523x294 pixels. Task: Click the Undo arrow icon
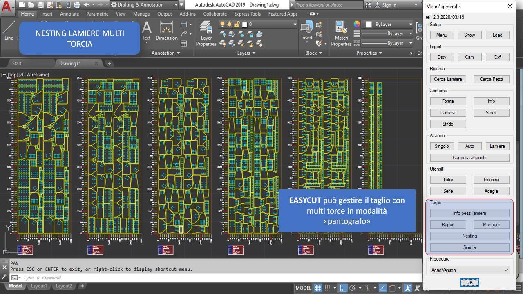86,5
